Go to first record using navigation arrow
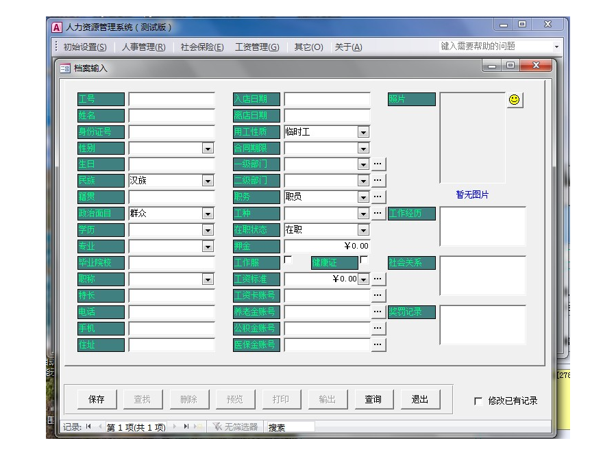The width and height of the screenshot is (603, 456). [88, 427]
